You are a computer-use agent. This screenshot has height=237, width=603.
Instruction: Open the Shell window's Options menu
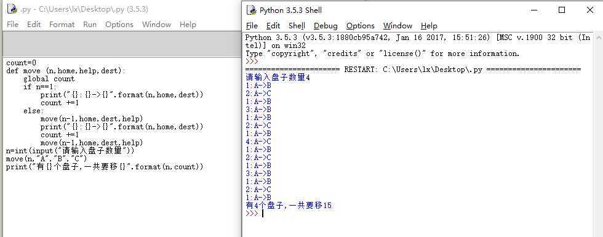[361, 26]
